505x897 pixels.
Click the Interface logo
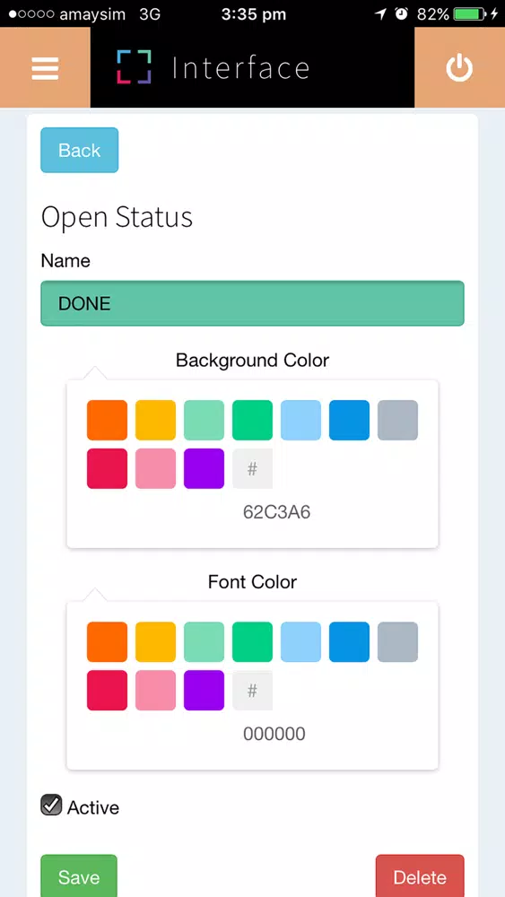[213, 67]
